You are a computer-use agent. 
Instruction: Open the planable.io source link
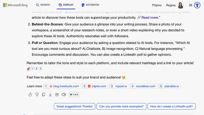click(169, 86)
